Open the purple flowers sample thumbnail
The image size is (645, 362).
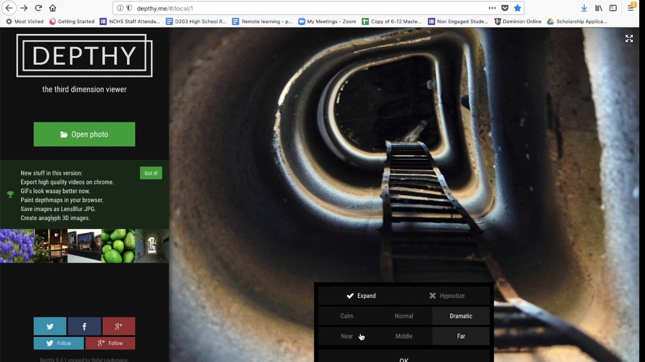click(x=17, y=246)
